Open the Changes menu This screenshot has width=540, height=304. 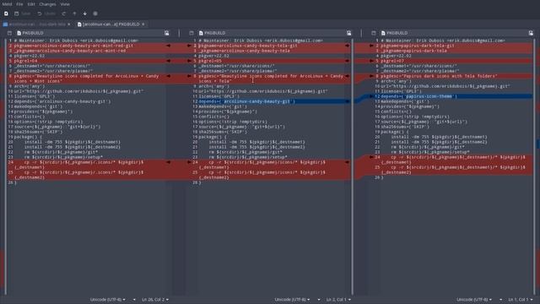[x=47, y=4]
